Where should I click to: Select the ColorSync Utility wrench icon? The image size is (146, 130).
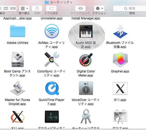click(x=52, y=59)
